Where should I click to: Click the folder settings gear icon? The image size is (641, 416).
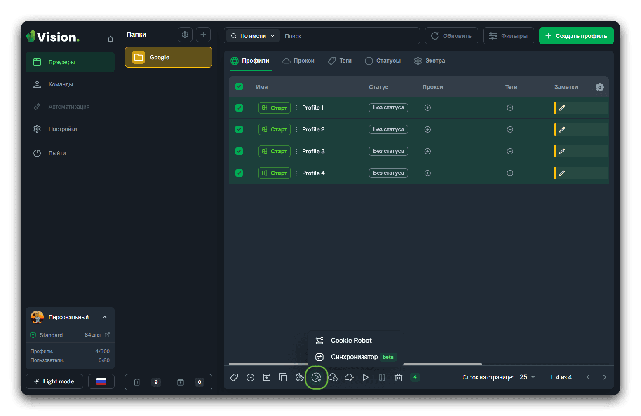point(185,35)
